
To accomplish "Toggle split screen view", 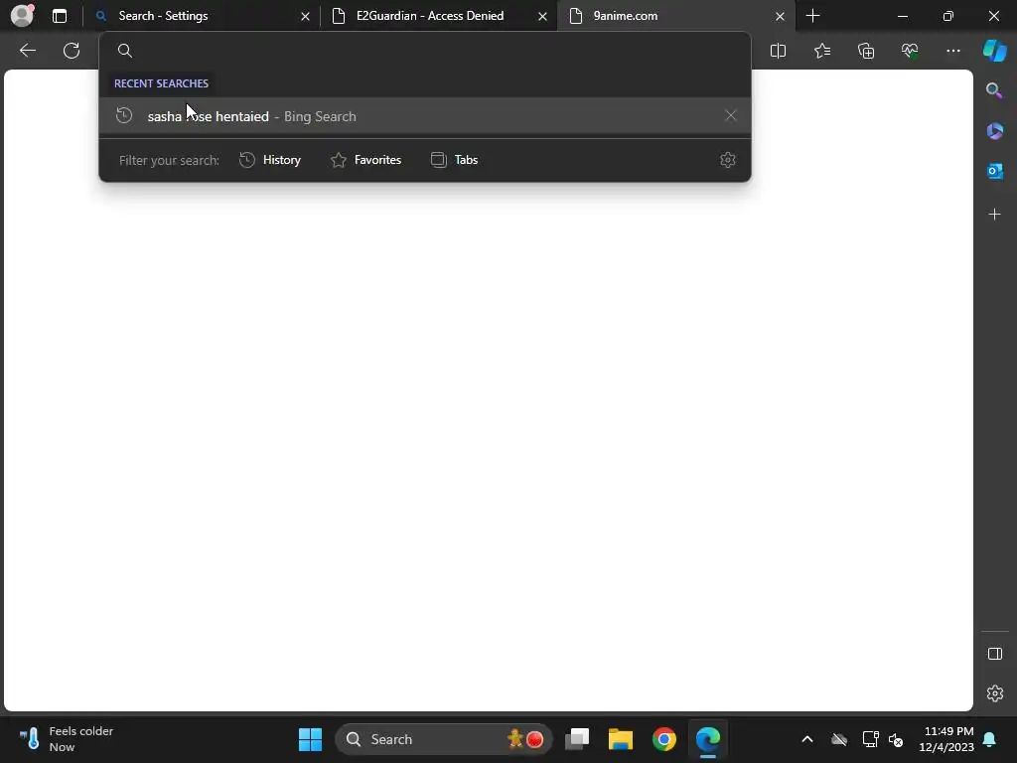I will (778, 51).
